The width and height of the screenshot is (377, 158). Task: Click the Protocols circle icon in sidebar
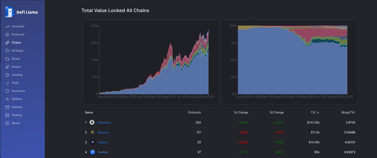(7, 35)
